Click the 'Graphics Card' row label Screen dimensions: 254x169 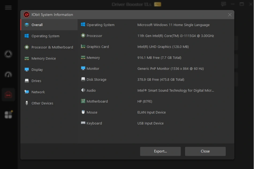click(98, 47)
